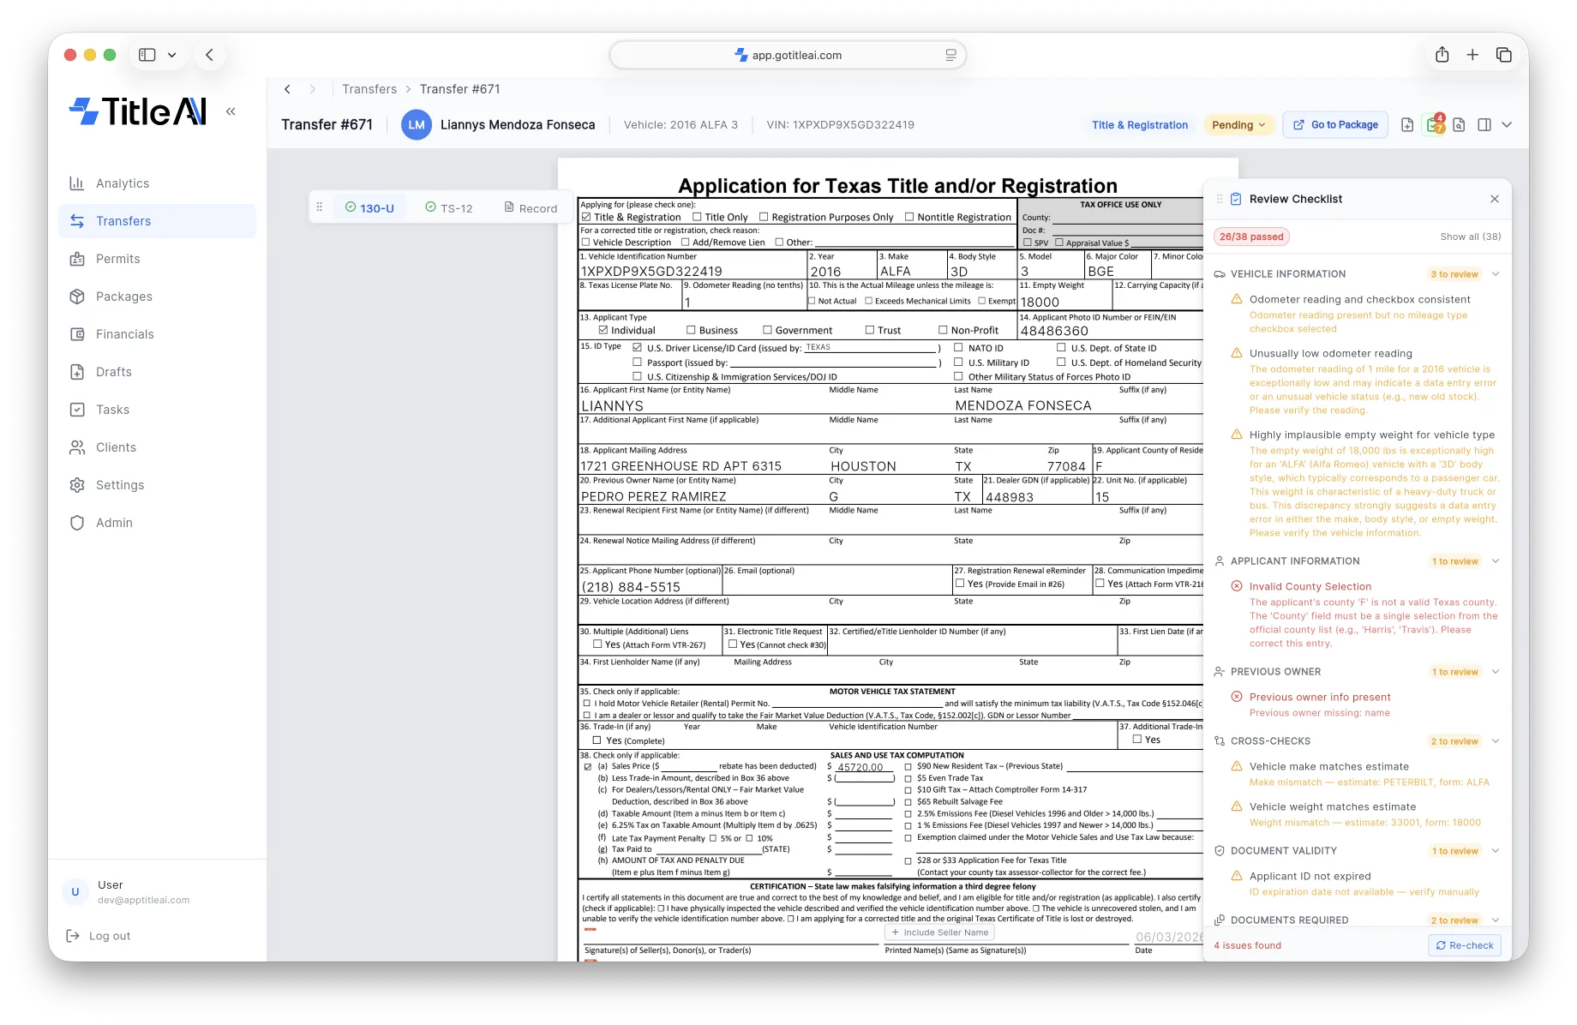Check the Business applicant type

691,330
